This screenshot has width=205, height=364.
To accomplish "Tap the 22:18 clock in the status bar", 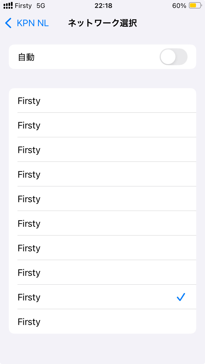I will pos(103,6).
